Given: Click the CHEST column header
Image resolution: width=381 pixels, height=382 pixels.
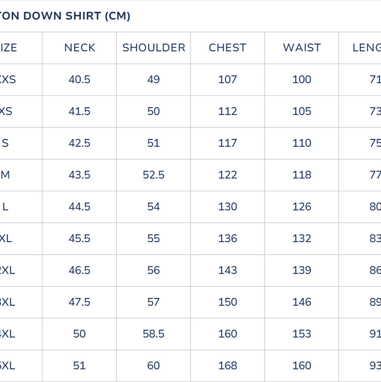Looking at the screenshot, I should [x=228, y=48].
